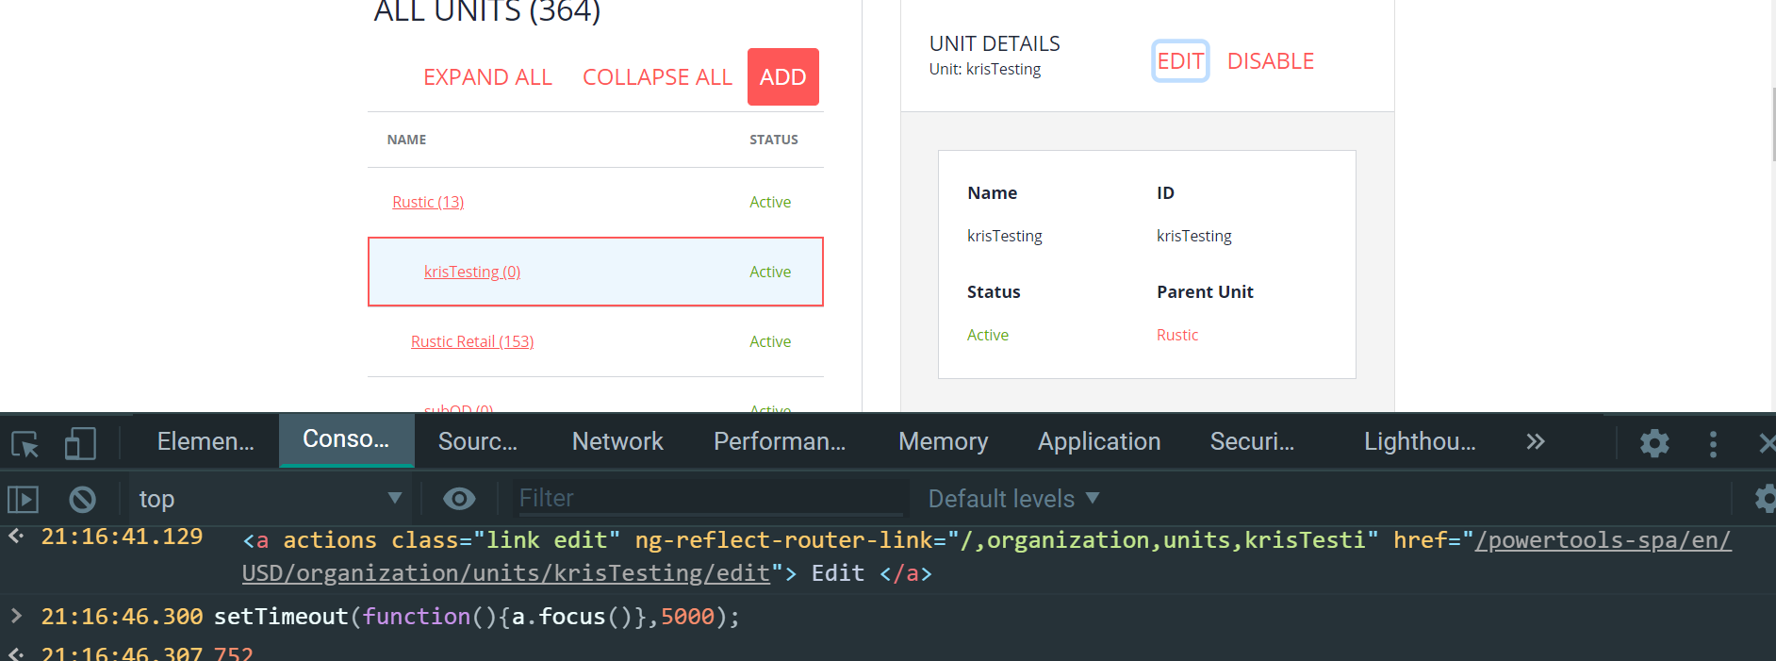Focus the console Filter field
Image resolution: width=1776 pixels, height=661 pixels.
tap(712, 498)
